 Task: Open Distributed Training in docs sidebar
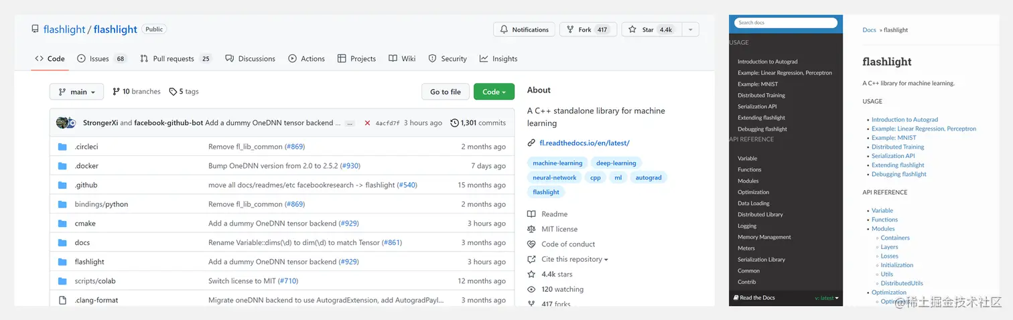(761, 95)
